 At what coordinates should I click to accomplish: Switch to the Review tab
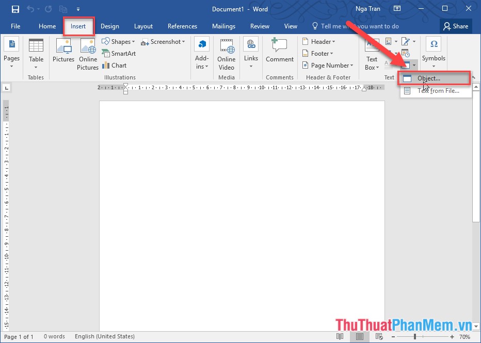(x=260, y=26)
